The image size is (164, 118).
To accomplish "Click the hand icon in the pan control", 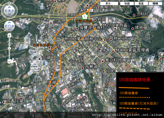I will pos(9,26).
